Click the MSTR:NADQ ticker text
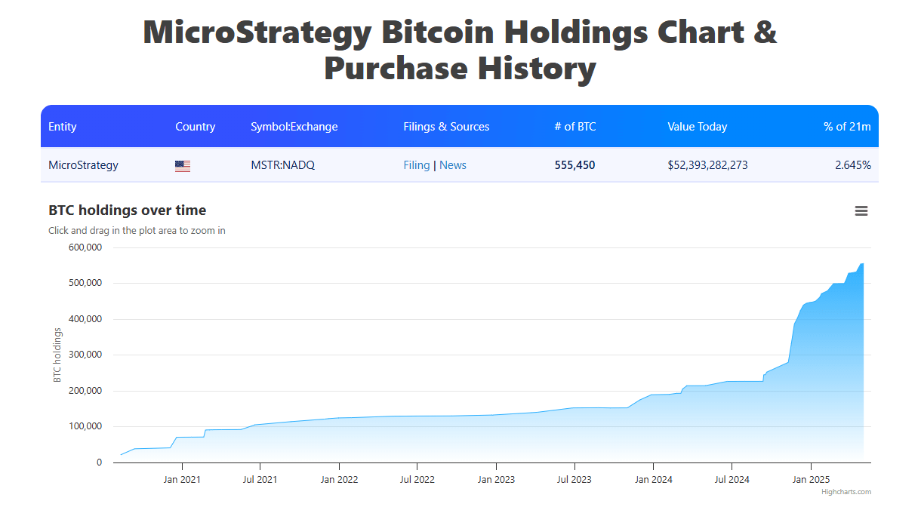The height and width of the screenshot is (507, 921). (283, 165)
